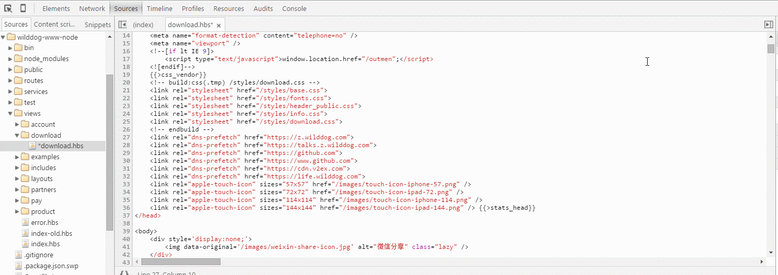Switch to the (index) editor tab
Viewport: 778px width, 275px height.
coord(143,25)
